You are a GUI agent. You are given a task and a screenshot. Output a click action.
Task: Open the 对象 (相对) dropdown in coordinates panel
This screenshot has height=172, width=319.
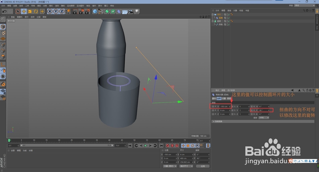(x=170, y=166)
